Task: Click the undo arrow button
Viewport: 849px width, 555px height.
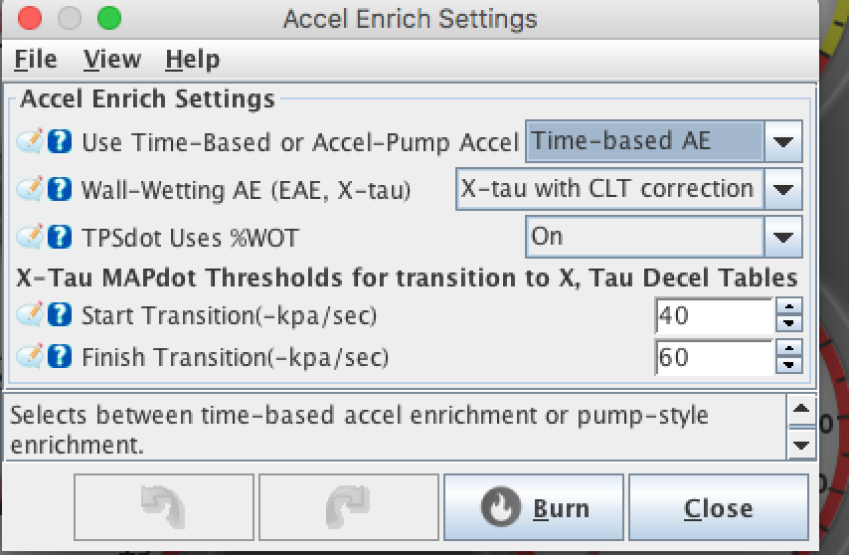Action: [164, 508]
